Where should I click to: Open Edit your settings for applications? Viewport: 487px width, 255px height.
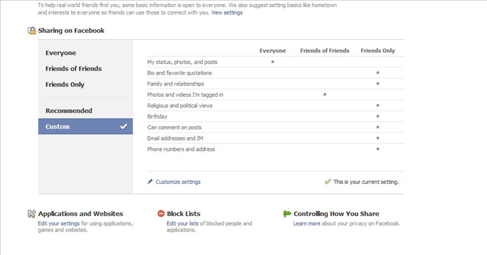coord(58,223)
